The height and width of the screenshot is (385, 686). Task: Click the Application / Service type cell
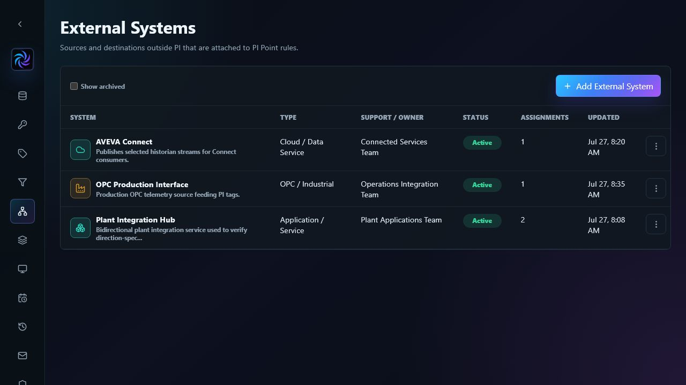point(302,225)
